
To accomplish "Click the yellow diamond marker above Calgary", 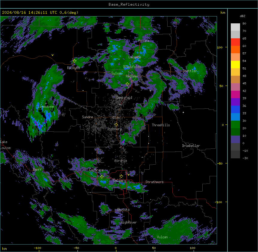I will point(121,176).
